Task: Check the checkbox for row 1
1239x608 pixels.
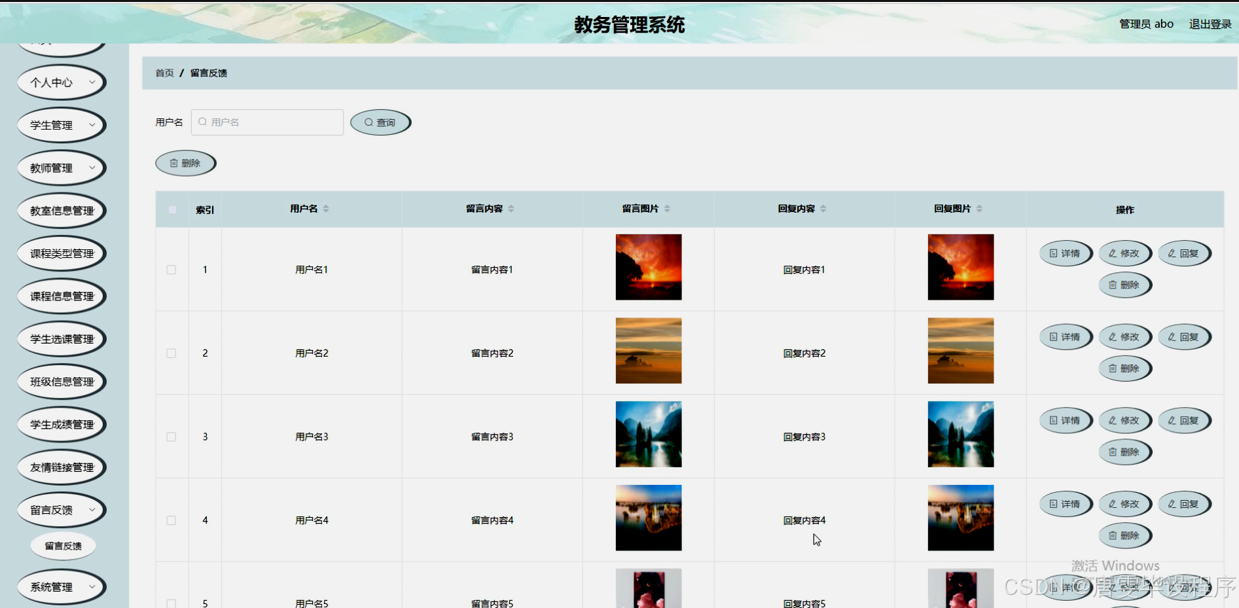Action: 171,270
